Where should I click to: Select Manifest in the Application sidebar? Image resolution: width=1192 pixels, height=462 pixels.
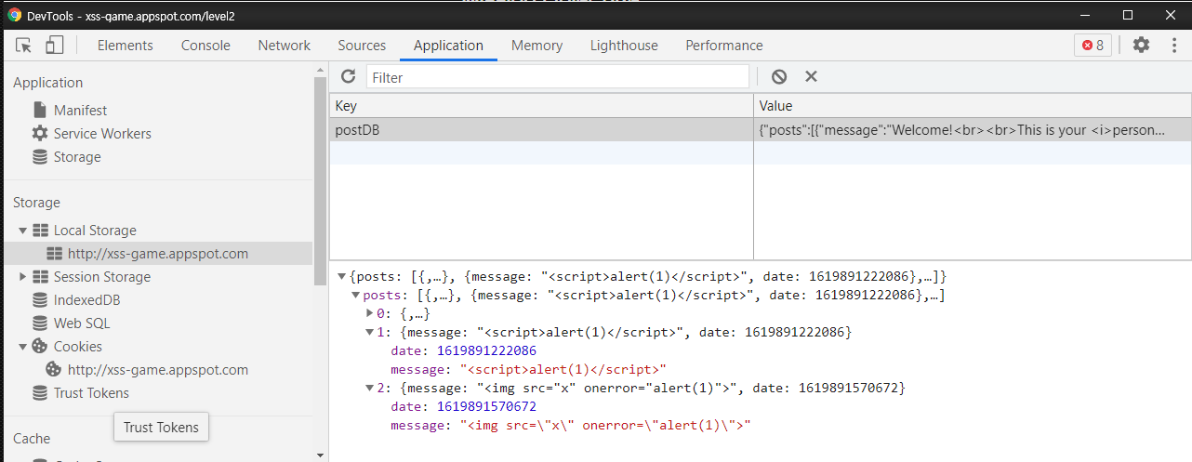(80, 110)
